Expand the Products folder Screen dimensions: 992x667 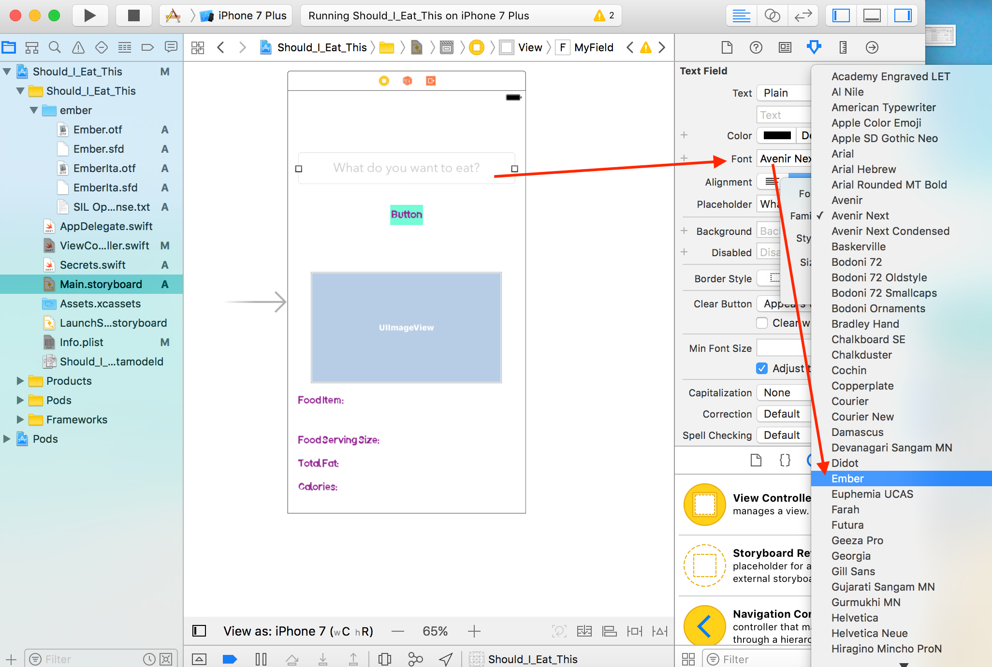click(x=20, y=381)
